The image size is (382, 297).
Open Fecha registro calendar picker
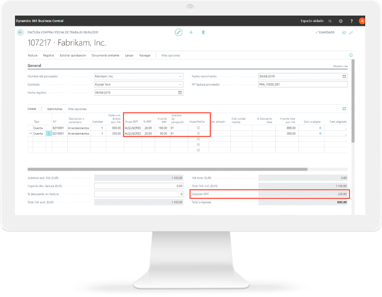pyautogui.click(x=181, y=93)
